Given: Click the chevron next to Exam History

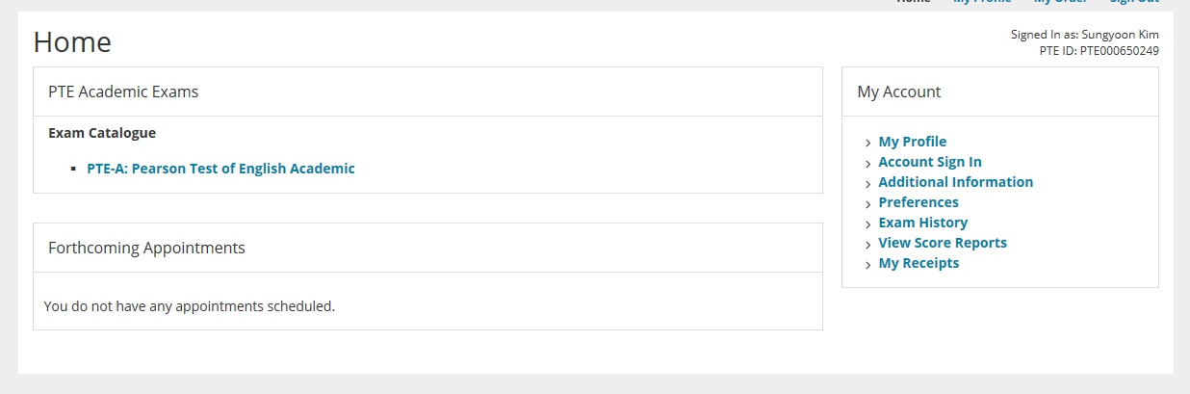Looking at the screenshot, I should pyautogui.click(x=867, y=224).
